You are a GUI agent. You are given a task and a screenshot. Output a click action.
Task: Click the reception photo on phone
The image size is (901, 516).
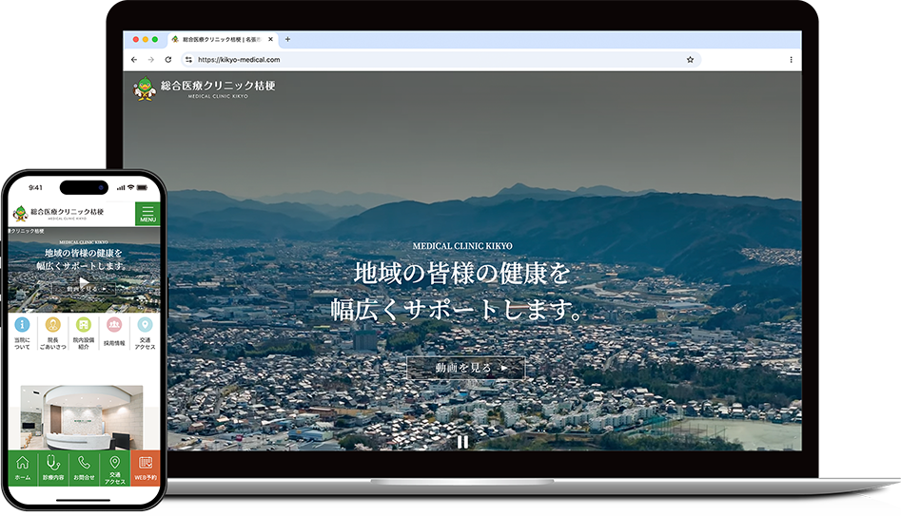(82, 417)
